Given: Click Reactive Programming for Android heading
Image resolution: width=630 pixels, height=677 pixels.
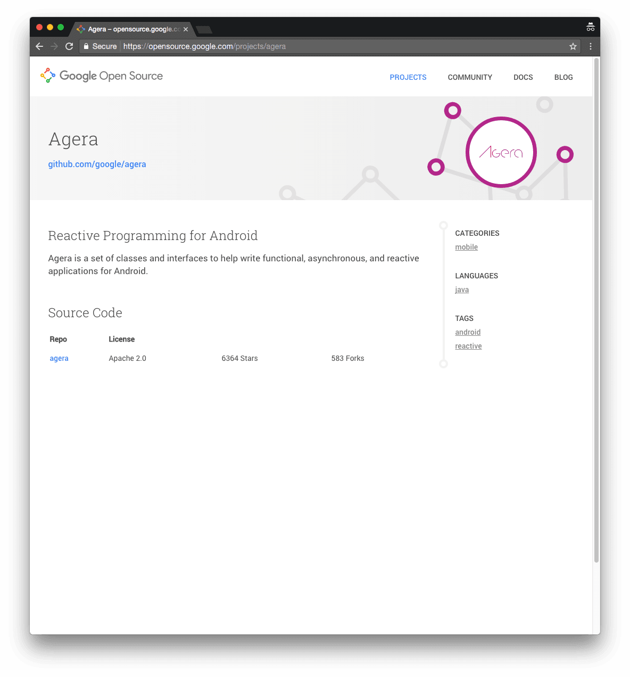Looking at the screenshot, I should 153,235.
